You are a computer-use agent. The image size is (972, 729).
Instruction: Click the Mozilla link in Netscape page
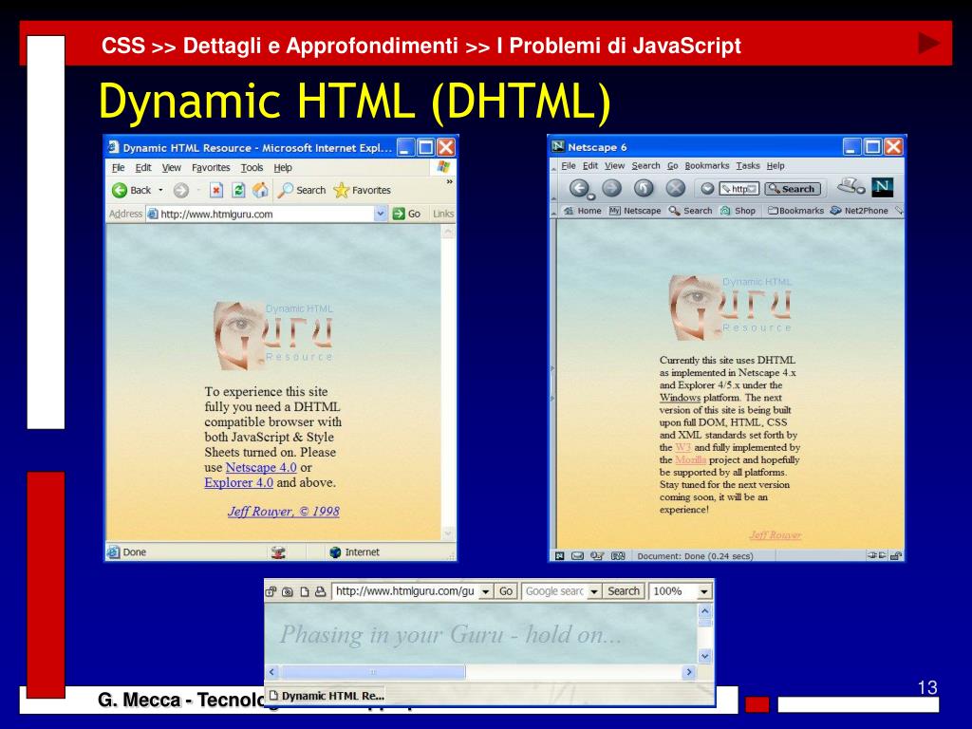[x=691, y=460]
